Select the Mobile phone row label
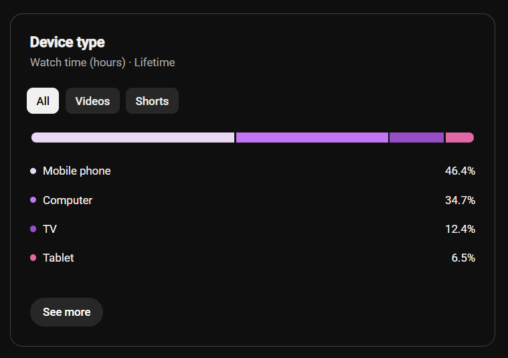Viewport: 508px width, 358px height. [x=77, y=171]
